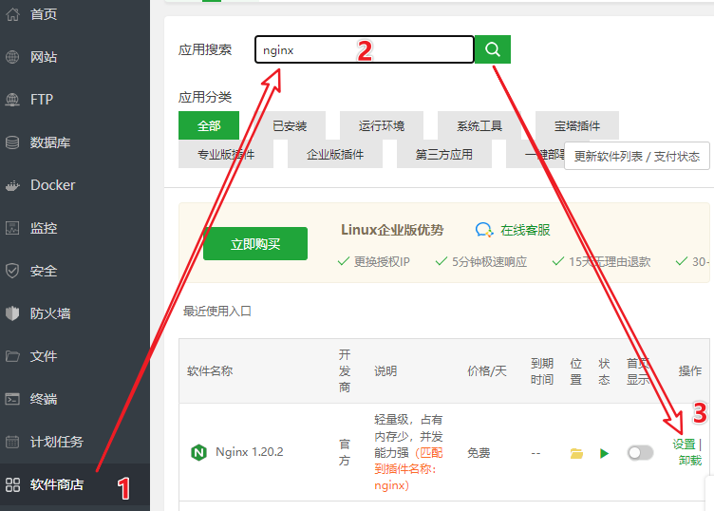
Task: Click the 在线客服 chat bubble icon
Action: [484, 230]
